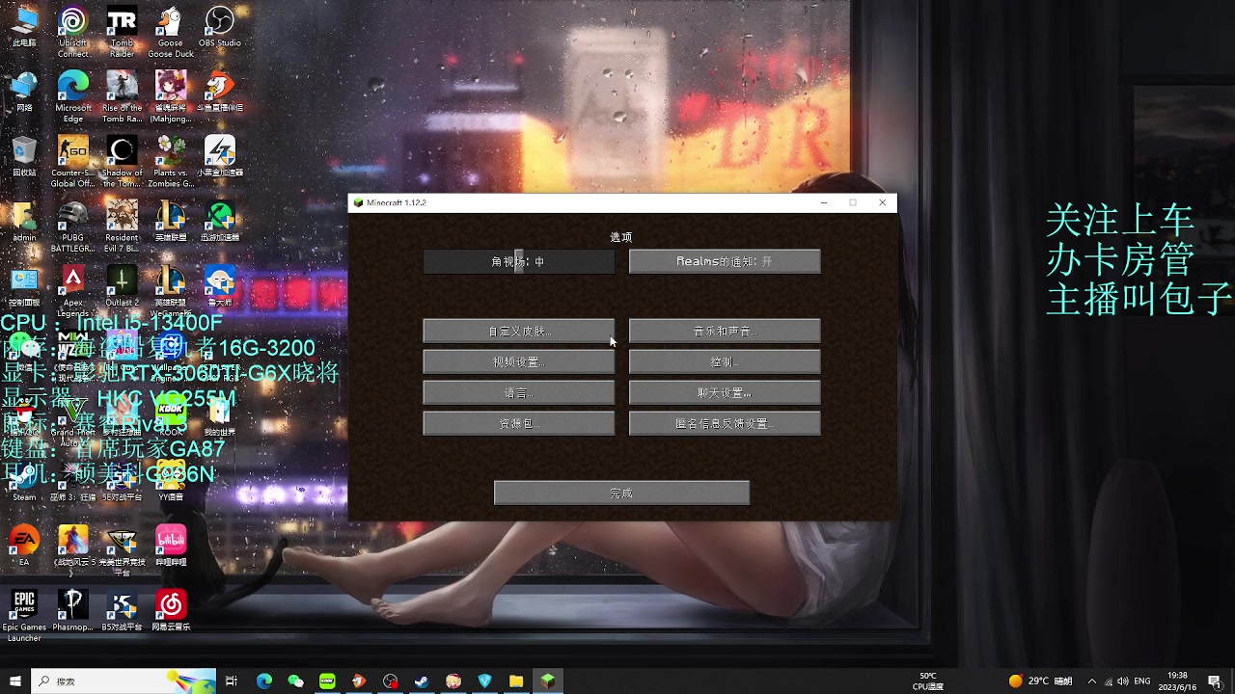Select the Control Panel (控制面板) icon
Screen dimensions: 1235x694
point(24,286)
